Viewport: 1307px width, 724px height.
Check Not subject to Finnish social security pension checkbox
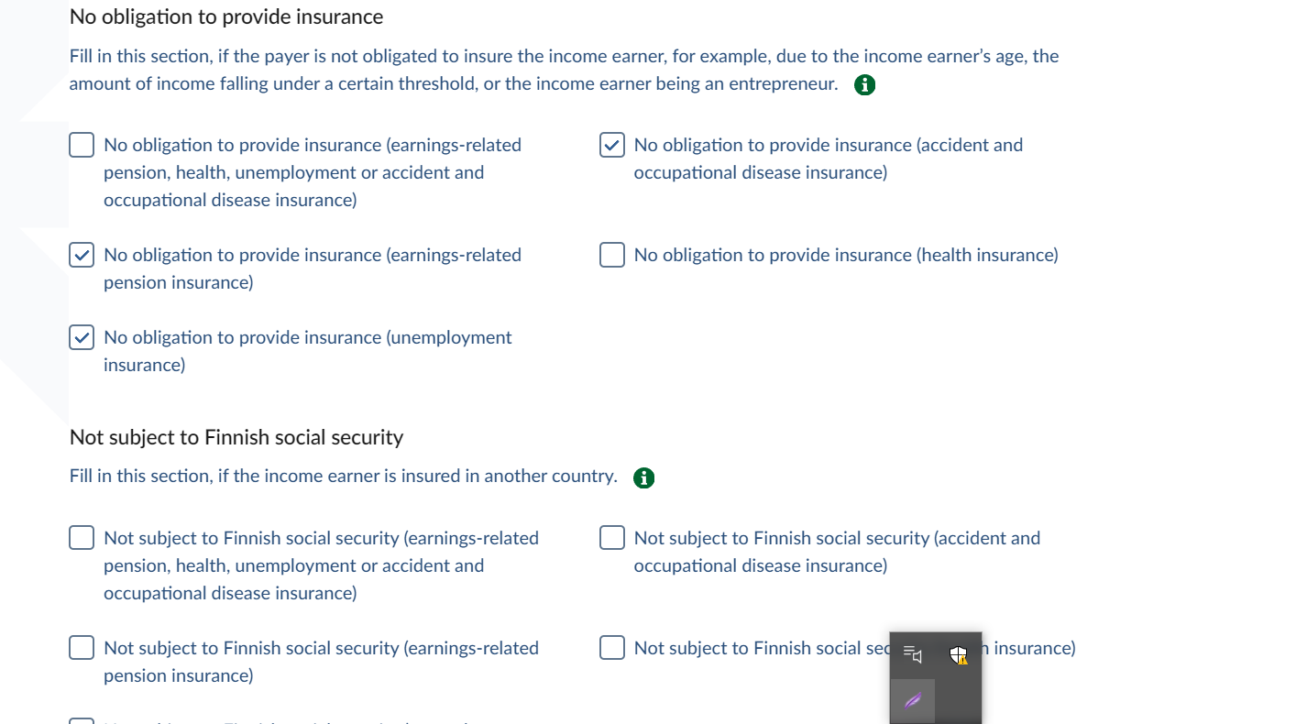coord(82,648)
